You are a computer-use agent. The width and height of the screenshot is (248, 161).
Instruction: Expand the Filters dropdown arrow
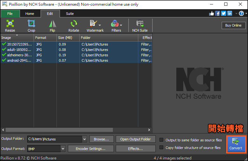(121, 25)
